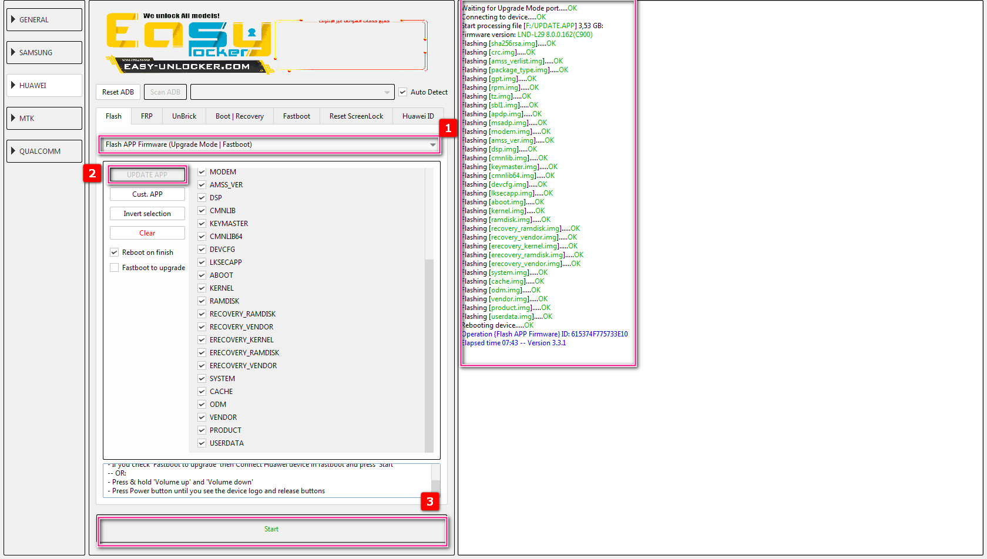The width and height of the screenshot is (987, 559).
Task: Uncheck the MODEM partition
Action: [202, 172]
